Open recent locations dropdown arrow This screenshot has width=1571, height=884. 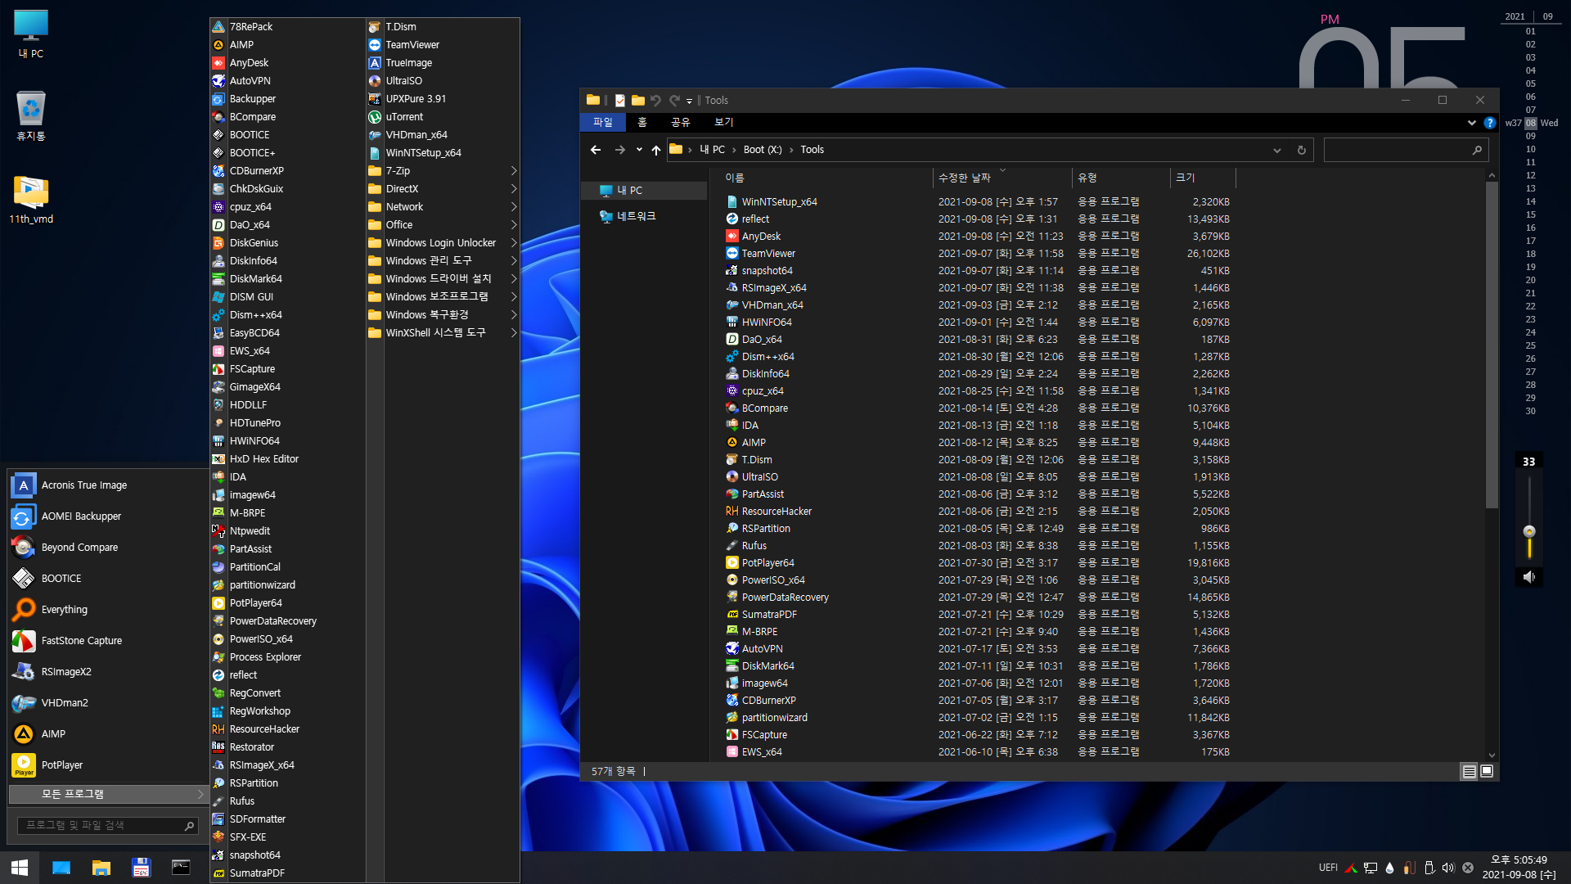[639, 150]
